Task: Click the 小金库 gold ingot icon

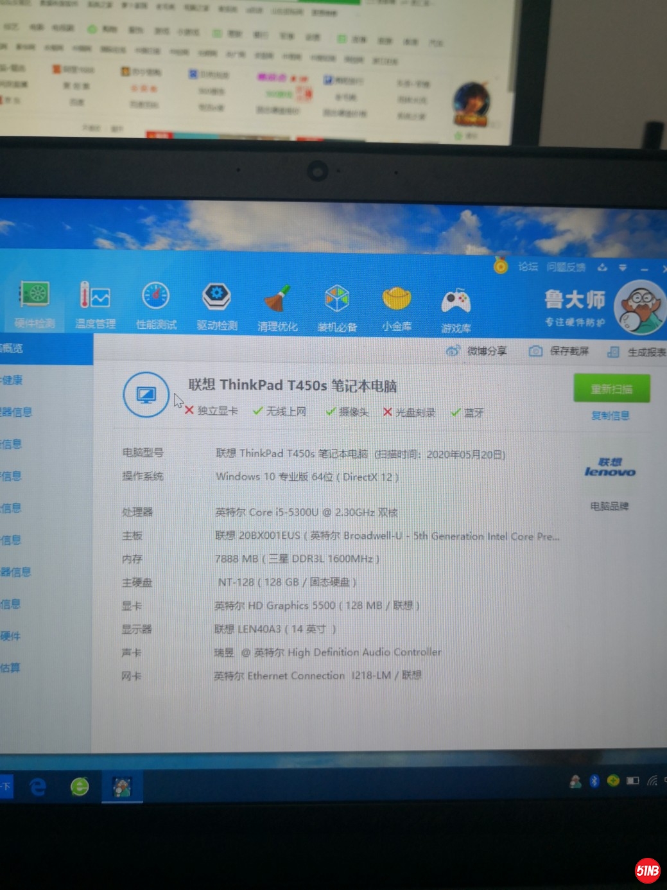Action: click(x=397, y=308)
